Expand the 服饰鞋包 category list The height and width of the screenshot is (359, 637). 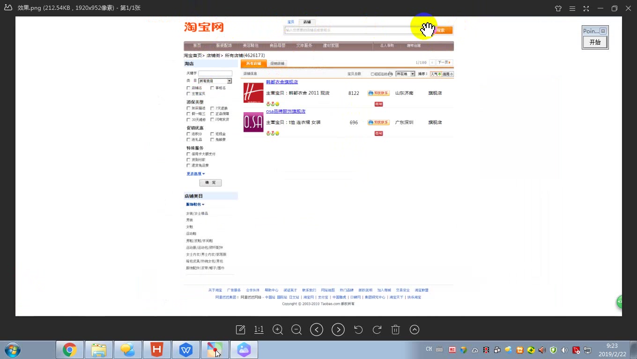tap(195, 204)
